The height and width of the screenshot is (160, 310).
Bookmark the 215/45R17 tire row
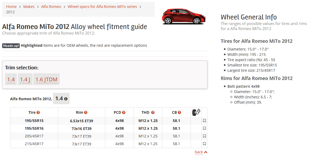204,144
